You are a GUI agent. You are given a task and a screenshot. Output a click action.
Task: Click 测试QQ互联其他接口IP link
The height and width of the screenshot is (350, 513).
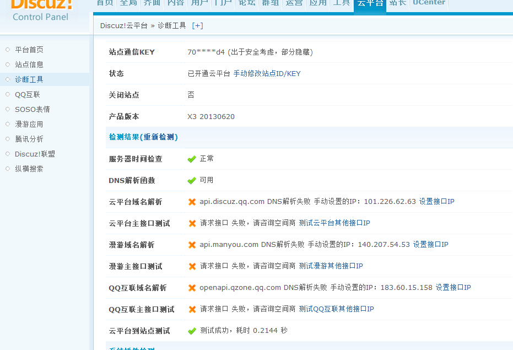(336, 309)
